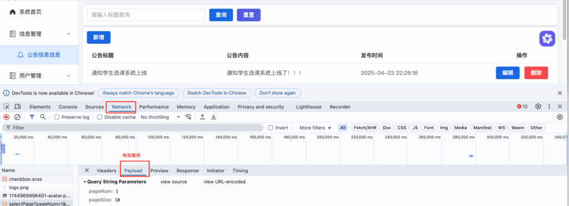This screenshot has height=206, width=569.
Task: Open the No throttling dropdown
Action: point(161,117)
